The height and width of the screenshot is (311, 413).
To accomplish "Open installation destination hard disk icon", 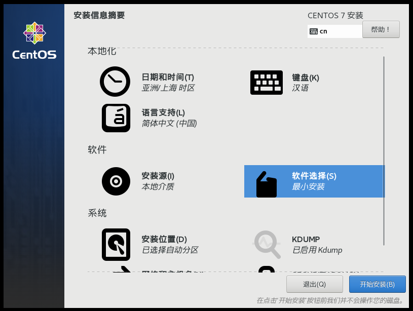I will pyautogui.click(x=116, y=245).
